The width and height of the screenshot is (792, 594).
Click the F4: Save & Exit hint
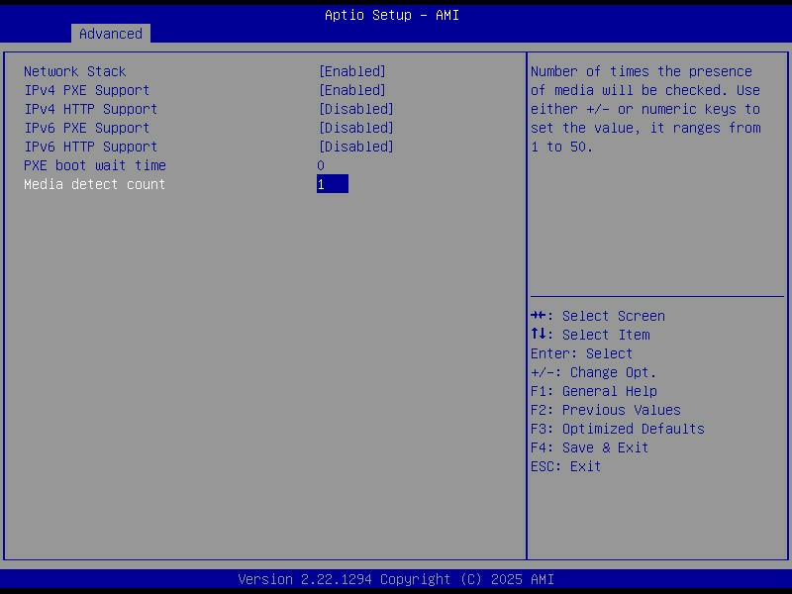pyautogui.click(x=589, y=447)
